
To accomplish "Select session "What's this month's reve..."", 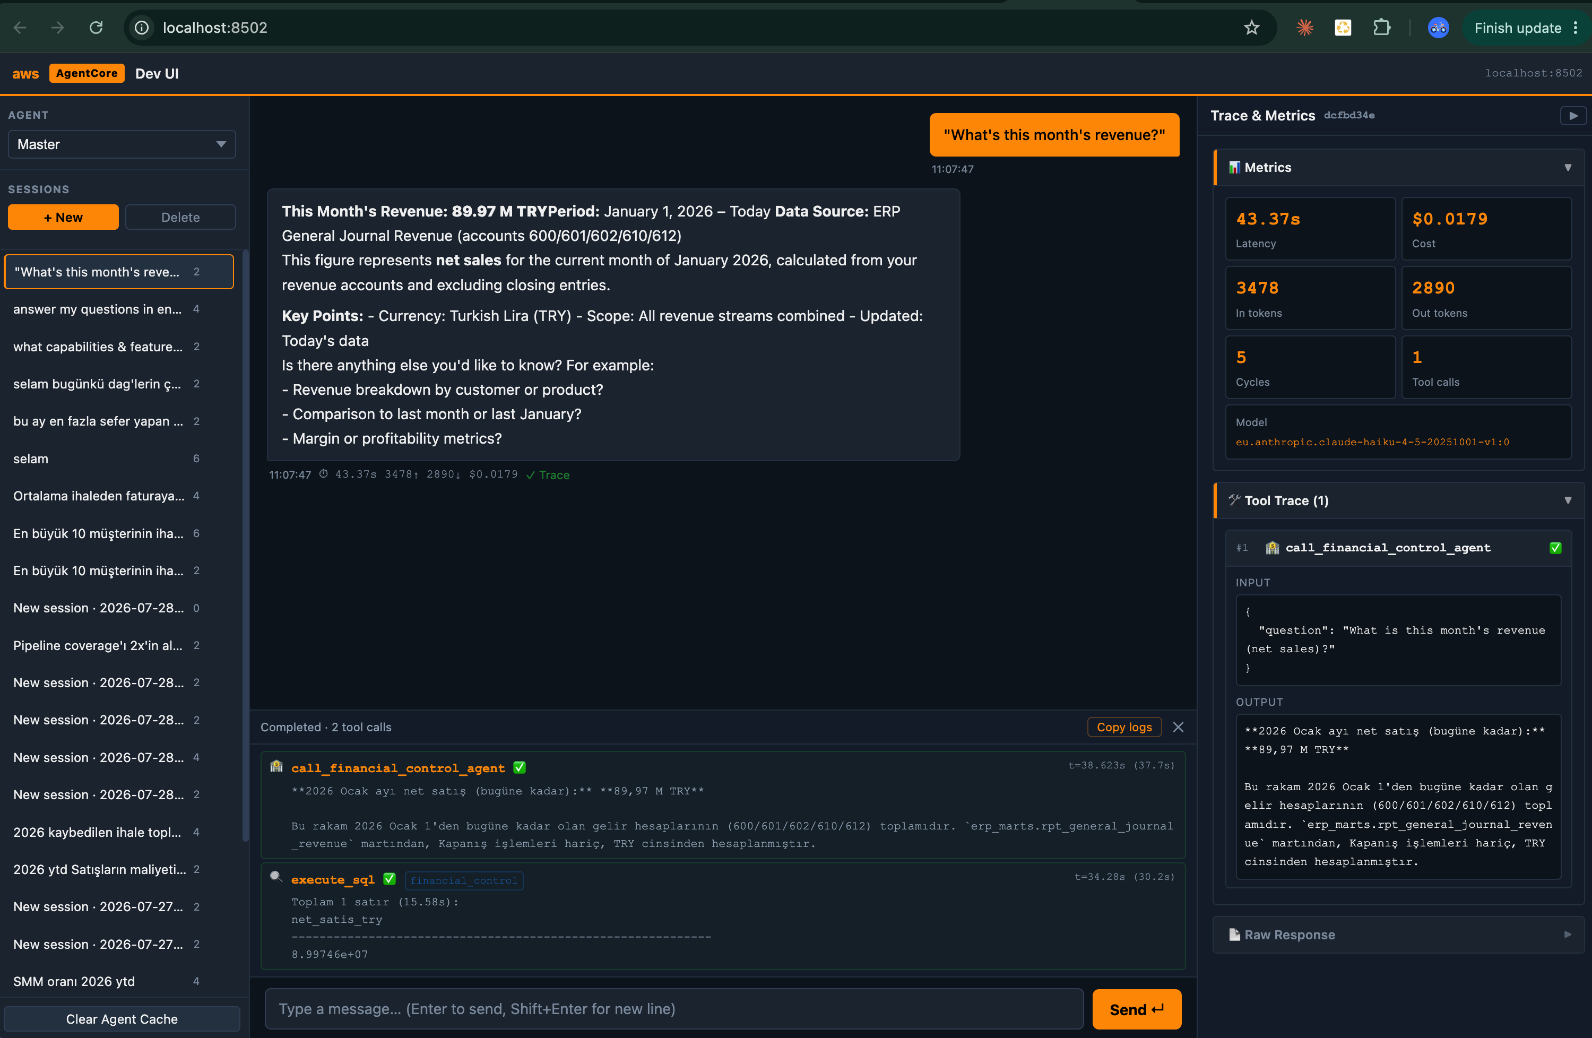I will (119, 272).
